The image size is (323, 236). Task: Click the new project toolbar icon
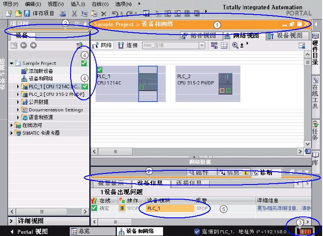click(9, 13)
